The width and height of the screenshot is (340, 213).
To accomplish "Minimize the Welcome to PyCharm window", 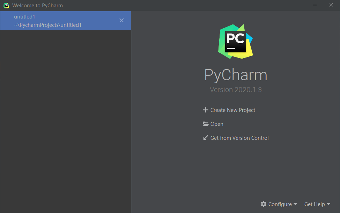I will (x=315, y=5).
